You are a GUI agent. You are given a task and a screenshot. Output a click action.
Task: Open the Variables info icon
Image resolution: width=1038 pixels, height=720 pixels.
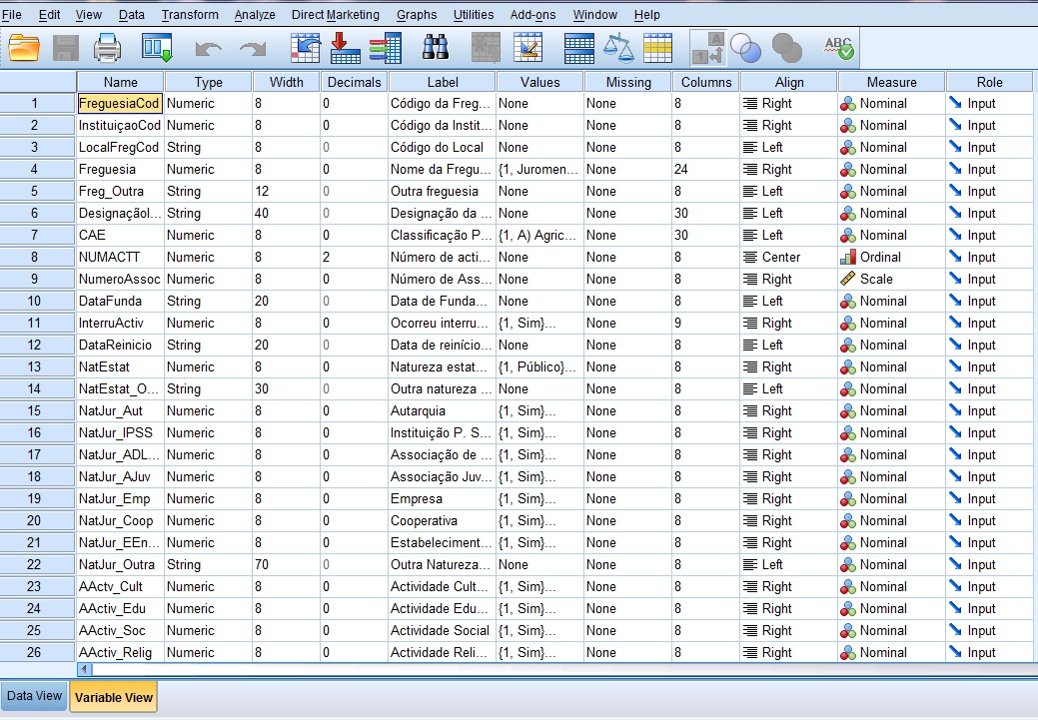(386, 48)
